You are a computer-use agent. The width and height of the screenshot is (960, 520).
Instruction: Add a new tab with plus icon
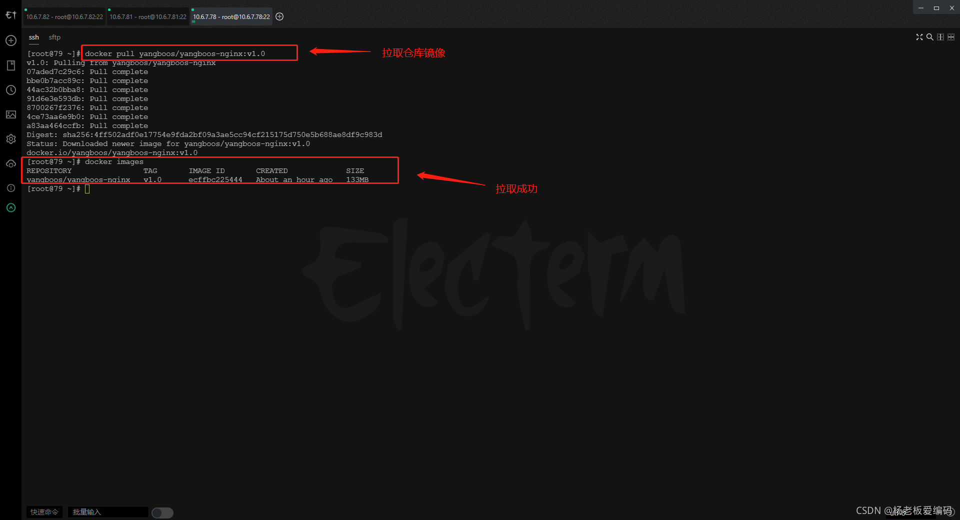(x=280, y=16)
